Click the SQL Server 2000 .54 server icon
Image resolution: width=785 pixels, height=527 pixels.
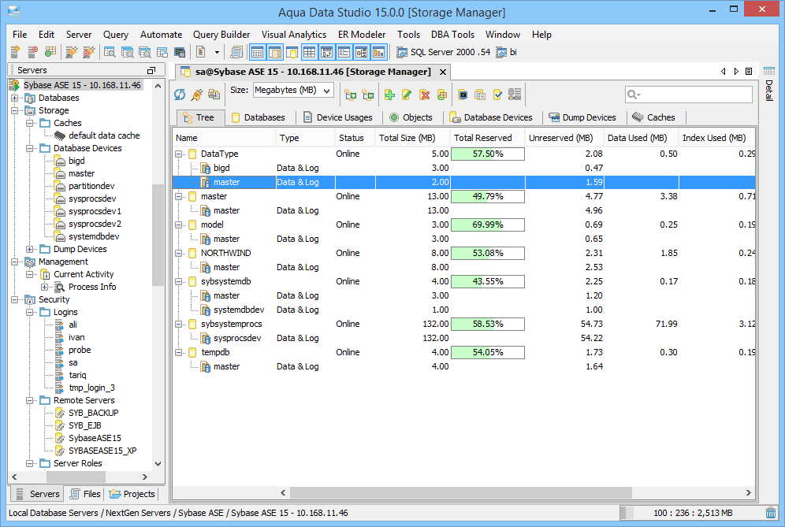pos(404,52)
